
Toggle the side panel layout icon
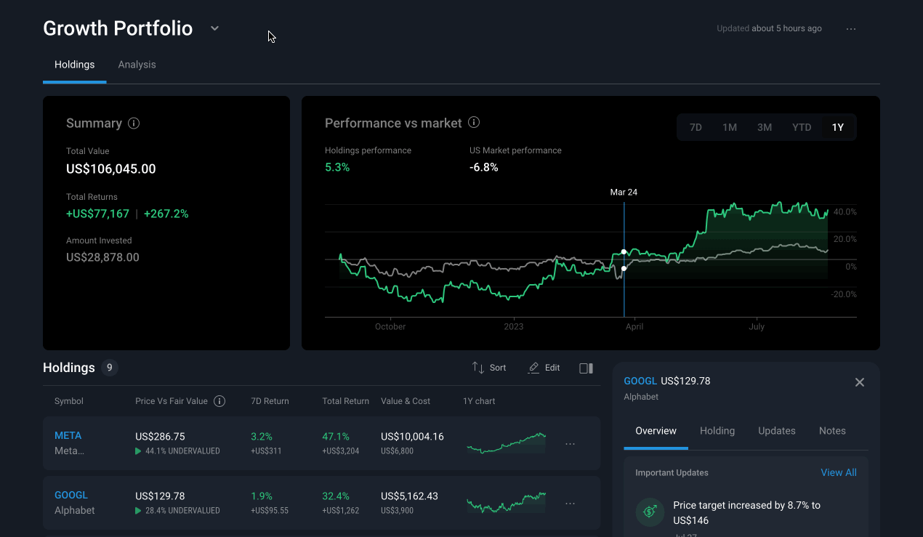587,368
